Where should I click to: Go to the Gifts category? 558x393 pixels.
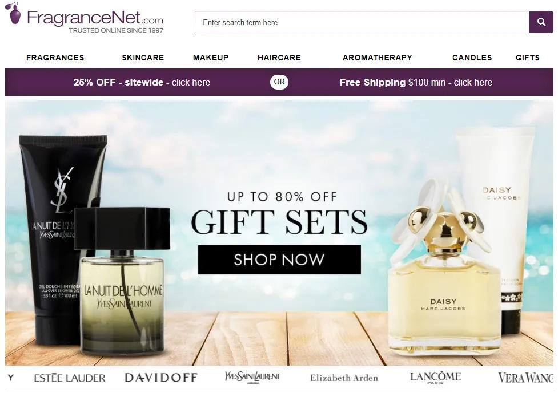(x=527, y=58)
